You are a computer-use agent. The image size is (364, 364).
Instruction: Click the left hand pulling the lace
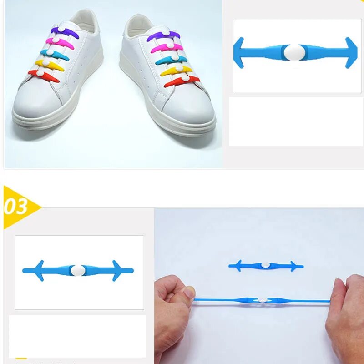point(174,318)
